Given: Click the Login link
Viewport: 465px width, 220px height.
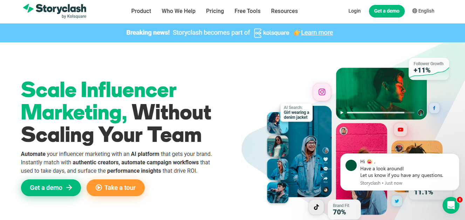Looking at the screenshot, I should click(354, 11).
